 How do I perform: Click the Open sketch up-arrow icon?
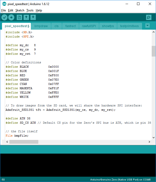point(26,17)
